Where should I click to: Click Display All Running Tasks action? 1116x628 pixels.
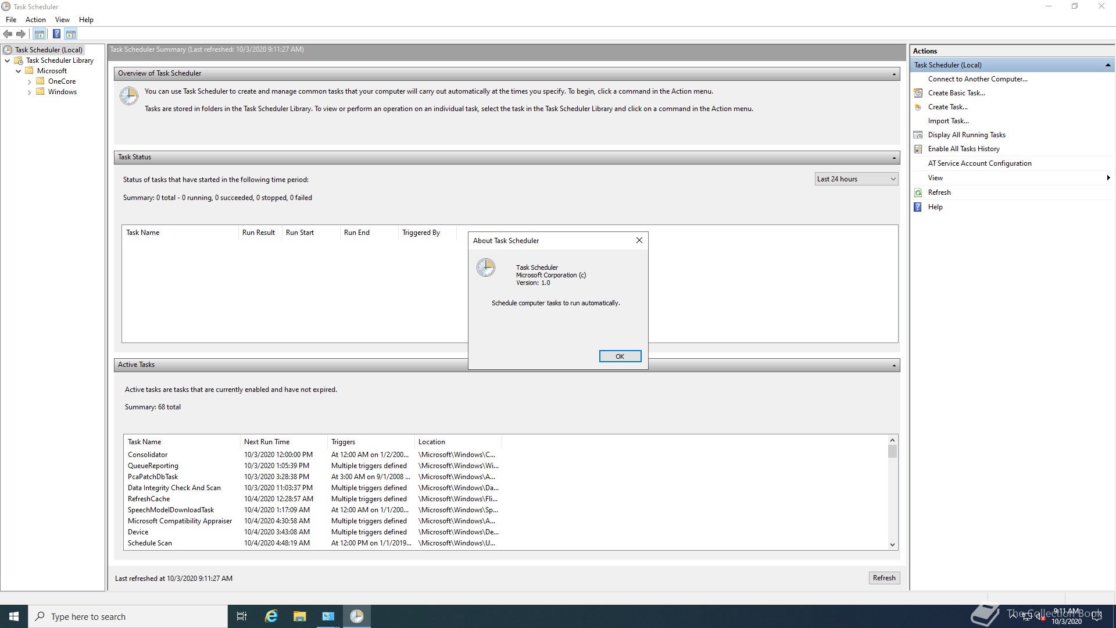tap(966, 135)
